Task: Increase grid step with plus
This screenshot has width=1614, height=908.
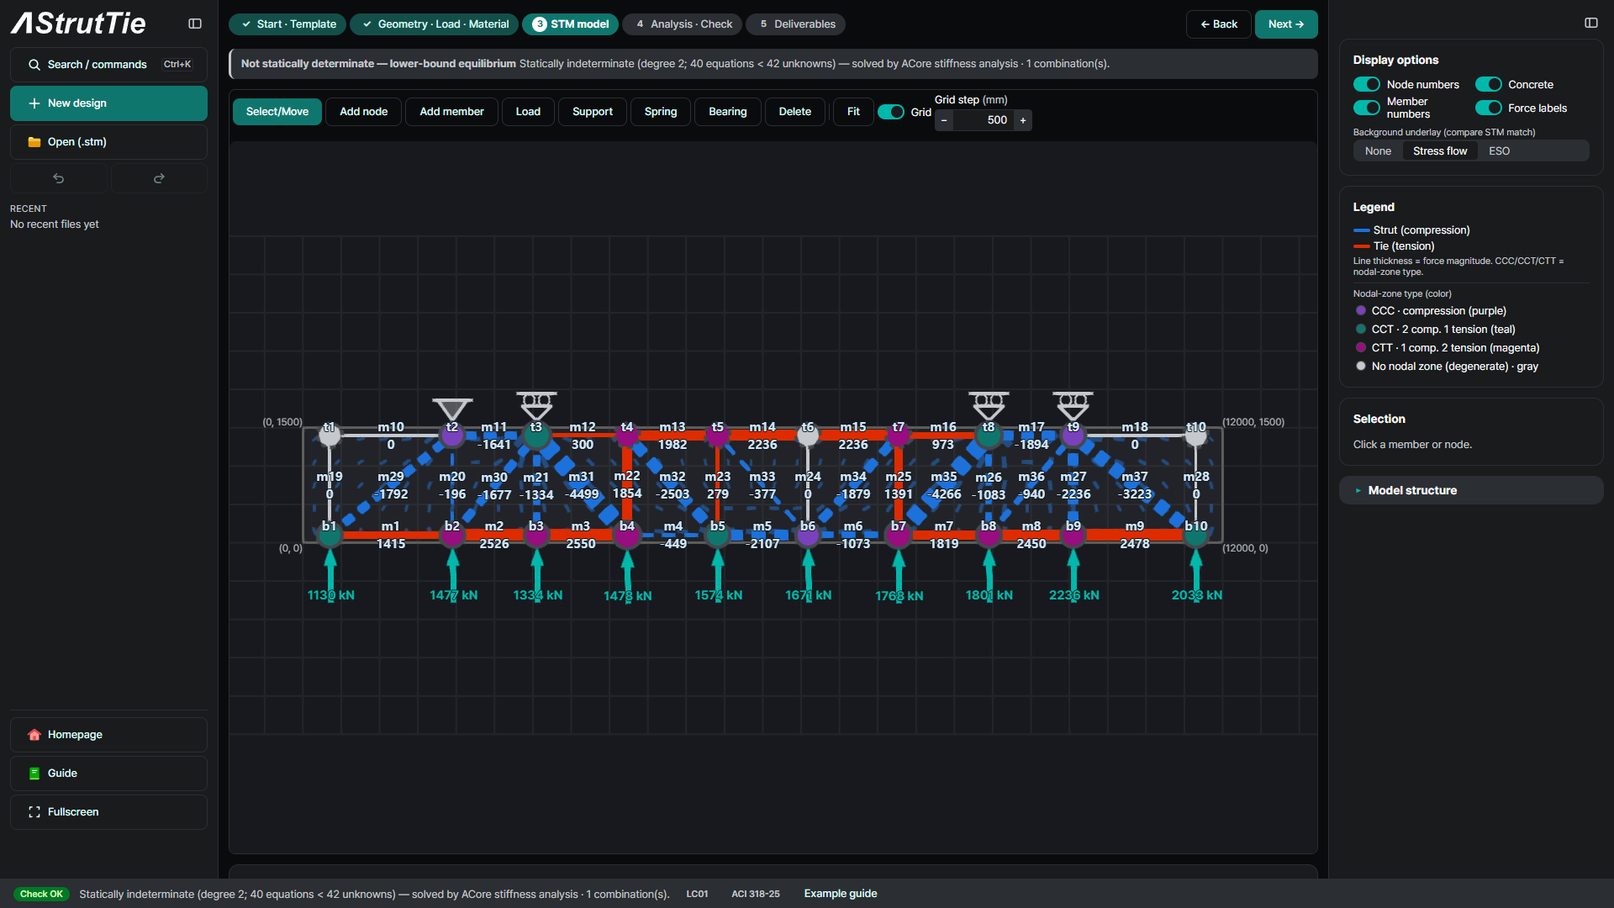Action: pyautogui.click(x=1023, y=120)
